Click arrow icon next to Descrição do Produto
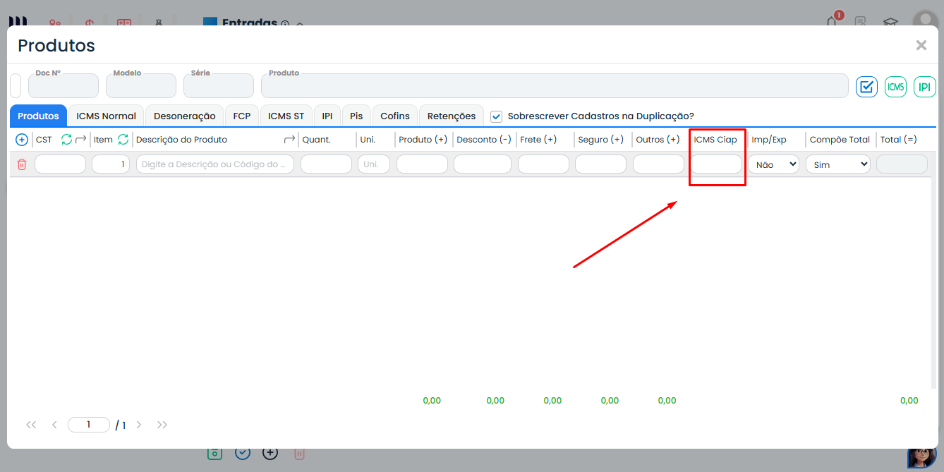Screen dimensions: 944x472 click(289, 140)
